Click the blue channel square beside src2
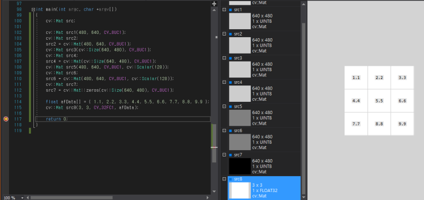 pos(231,34)
